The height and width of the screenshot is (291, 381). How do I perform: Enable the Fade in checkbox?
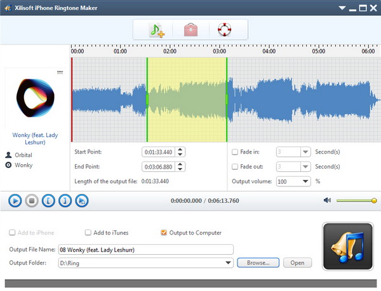(236, 152)
